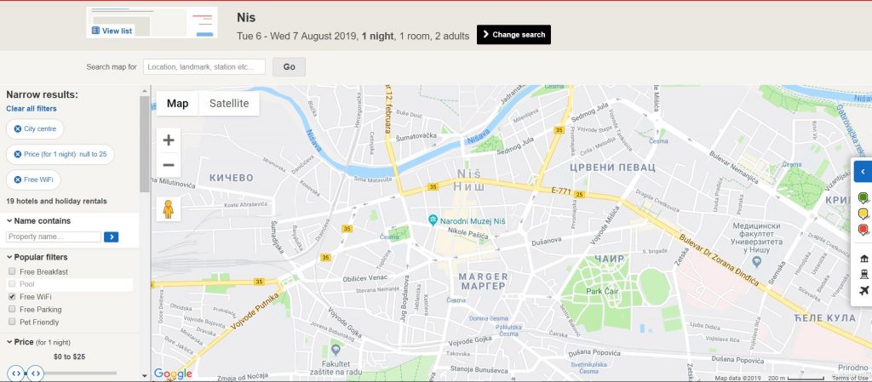The height and width of the screenshot is (382, 872).
Task: Click the Change search button
Action: pyautogui.click(x=513, y=34)
